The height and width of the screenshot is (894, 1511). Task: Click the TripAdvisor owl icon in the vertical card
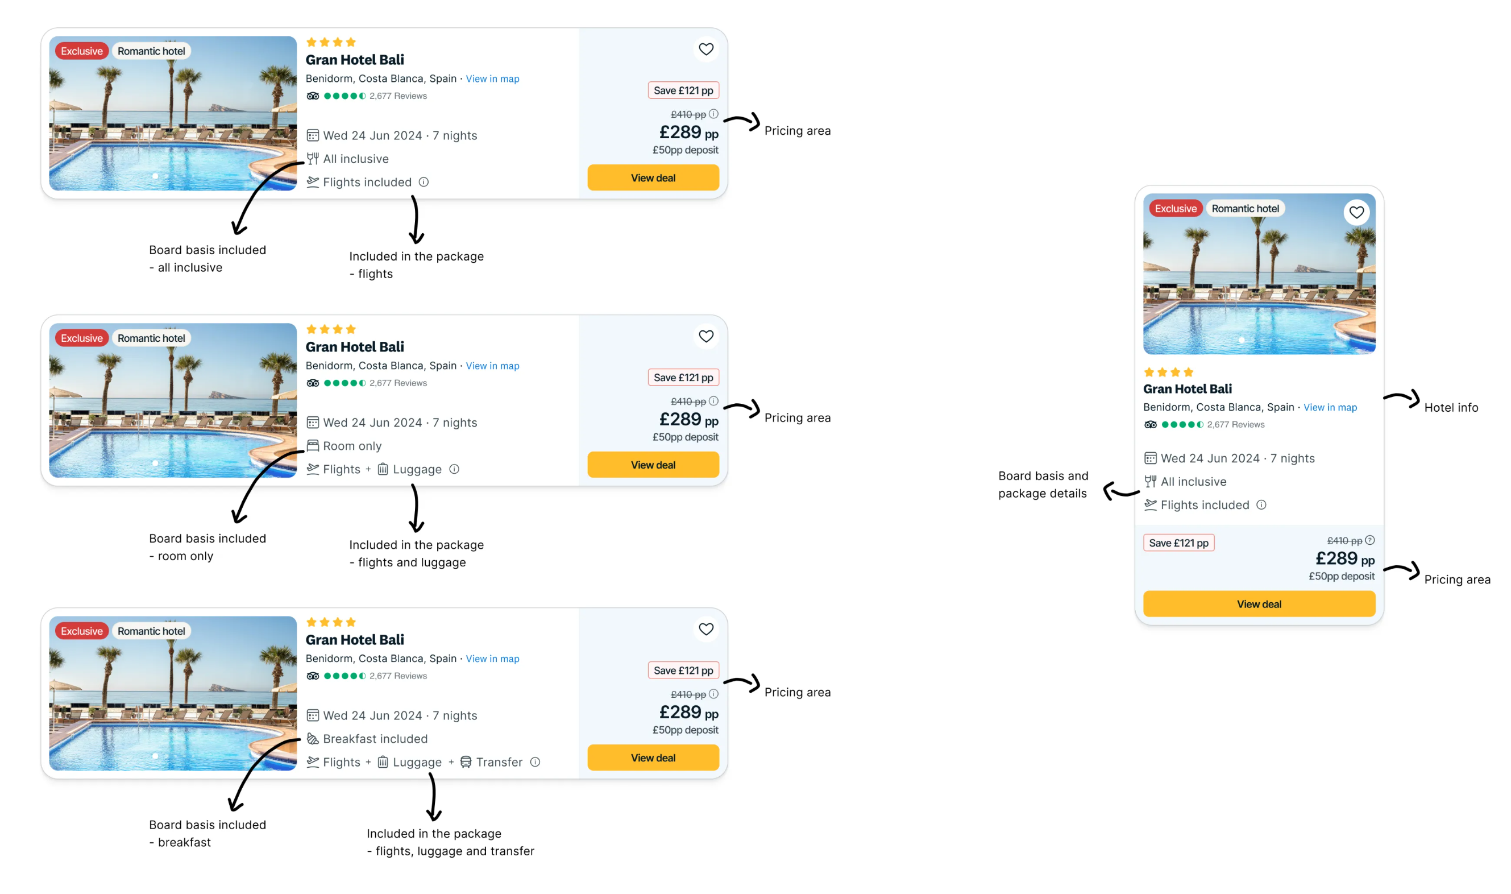click(1151, 425)
